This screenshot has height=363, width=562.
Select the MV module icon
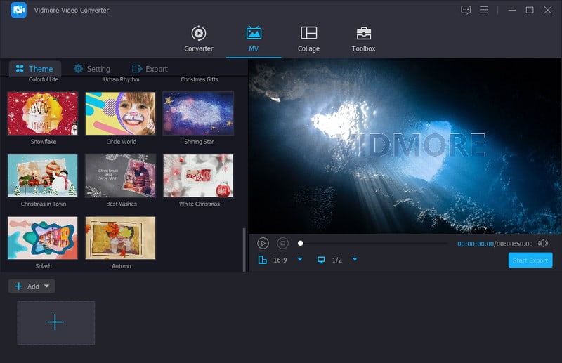[x=254, y=34]
